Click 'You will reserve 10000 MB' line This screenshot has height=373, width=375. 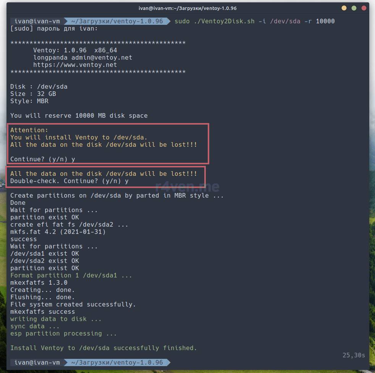click(x=79, y=116)
